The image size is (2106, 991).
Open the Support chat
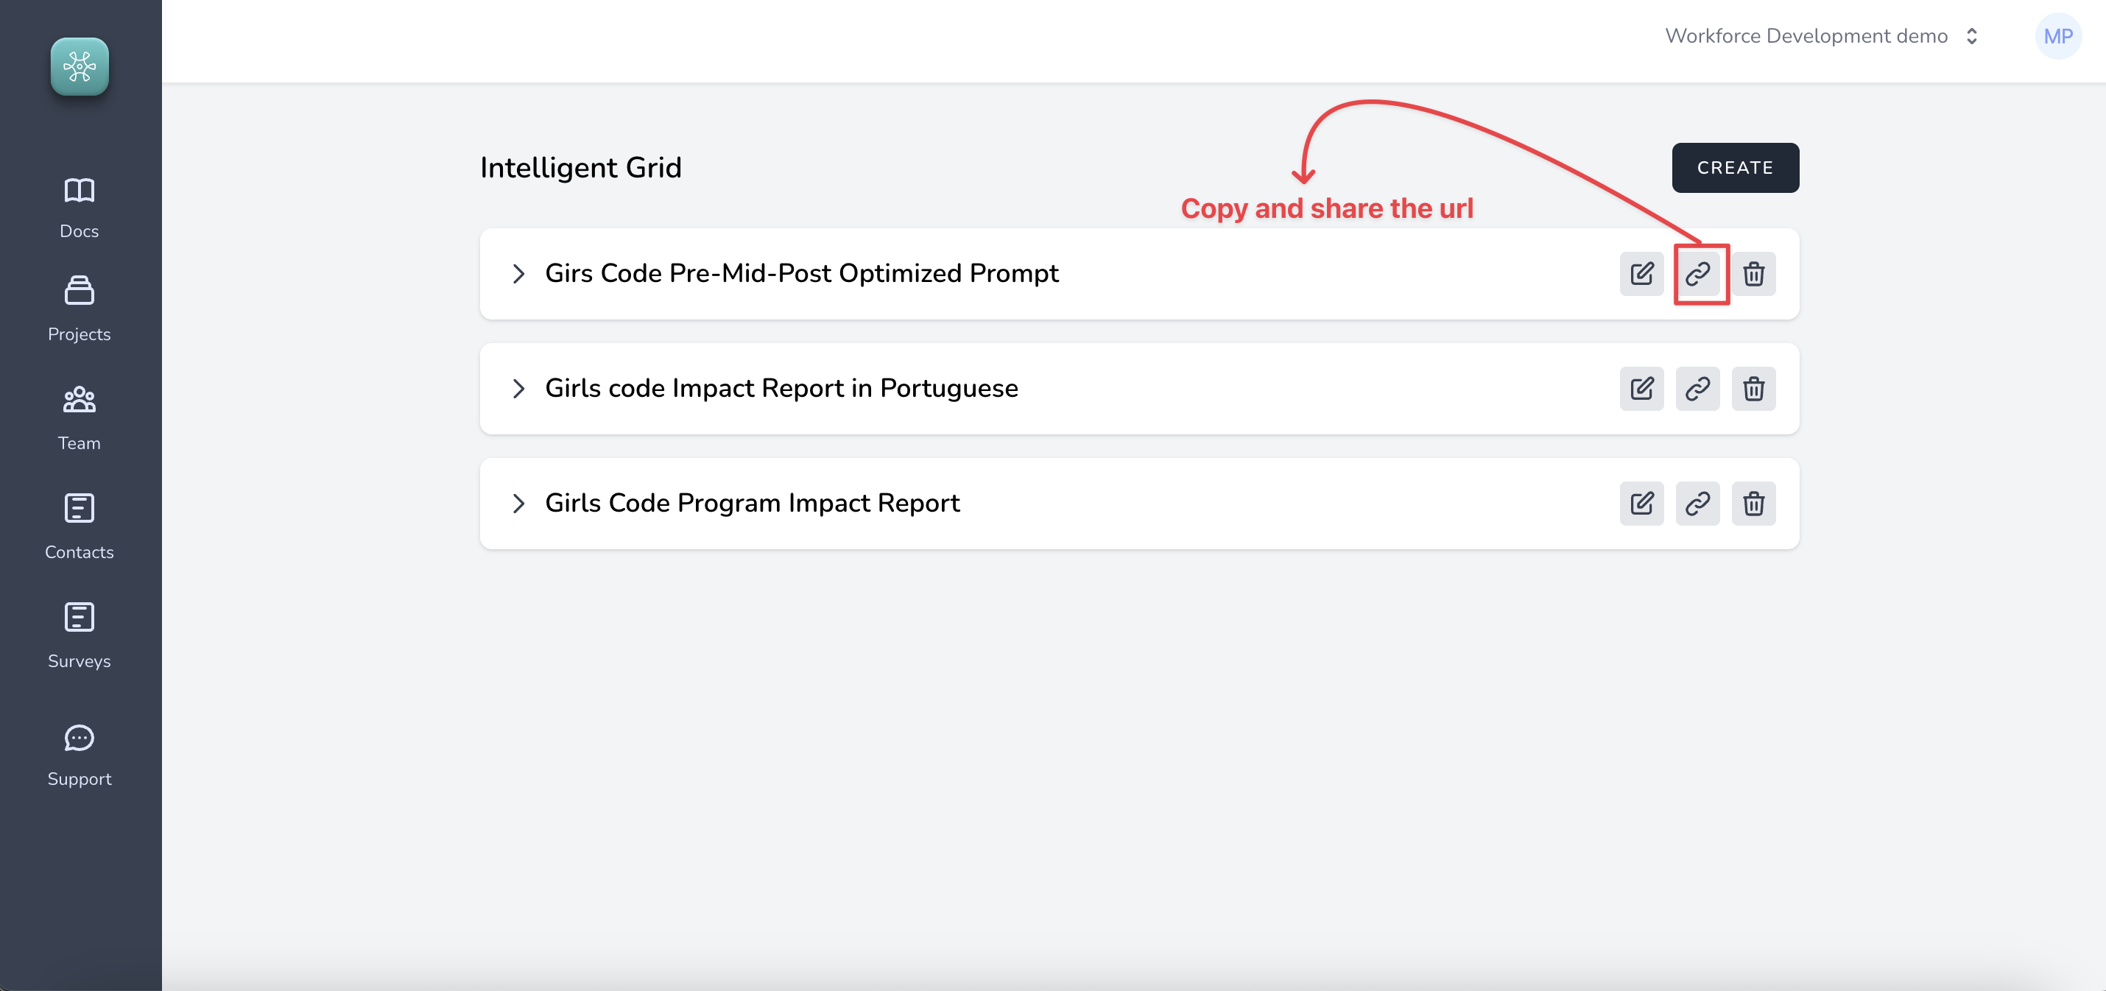pos(79,752)
